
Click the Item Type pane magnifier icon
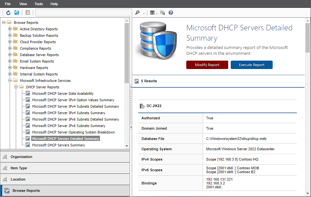5,168
